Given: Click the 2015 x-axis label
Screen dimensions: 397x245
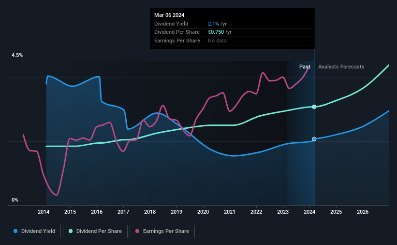Looking at the screenshot, I should point(70,212).
